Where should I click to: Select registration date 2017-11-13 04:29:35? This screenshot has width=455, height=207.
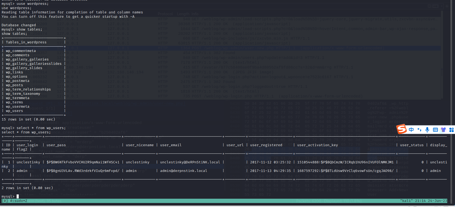[x=270, y=171]
